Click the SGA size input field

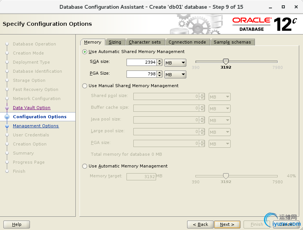click(141, 63)
